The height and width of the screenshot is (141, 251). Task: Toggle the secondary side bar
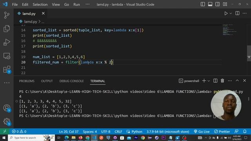coord(217,4)
